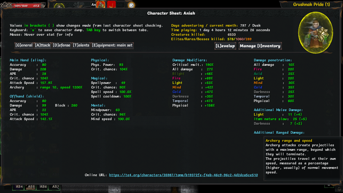Viewport: 343px width, 193px height.
Task: Click the Elites/Rares/Bosses killed counts
Action: click(x=211, y=39)
